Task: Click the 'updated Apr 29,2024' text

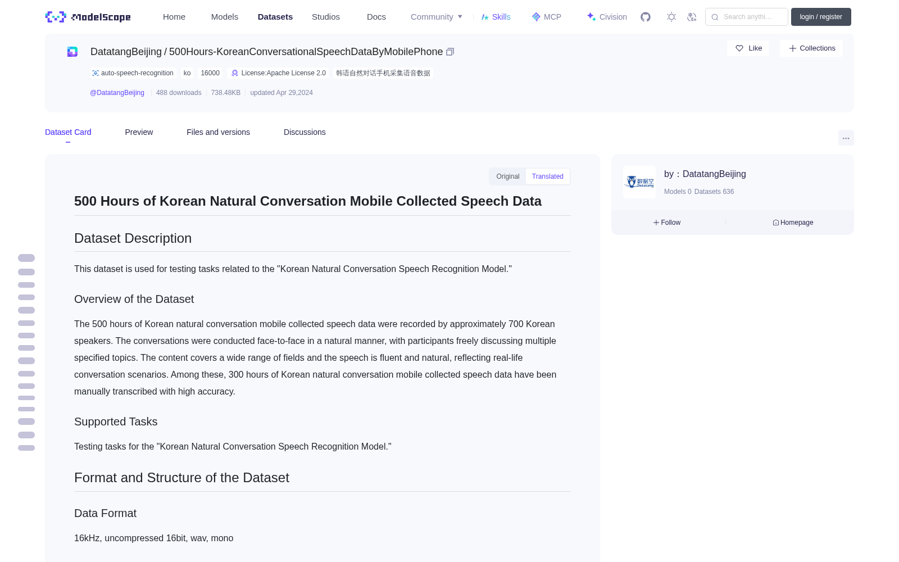Action: coord(281,93)
